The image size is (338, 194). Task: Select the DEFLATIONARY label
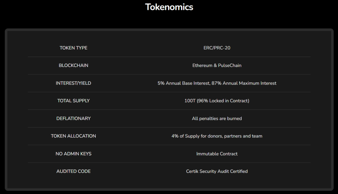pyautogui.click(x=74, y=118)
